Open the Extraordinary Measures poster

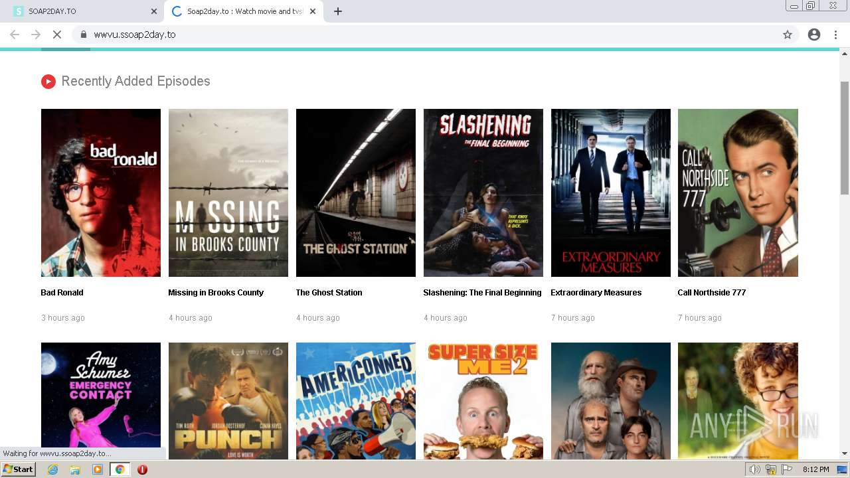click(611, 193)
